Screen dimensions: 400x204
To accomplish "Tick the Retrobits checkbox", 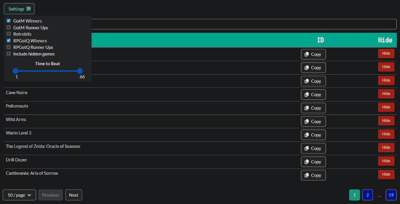I will pos(9,34).
